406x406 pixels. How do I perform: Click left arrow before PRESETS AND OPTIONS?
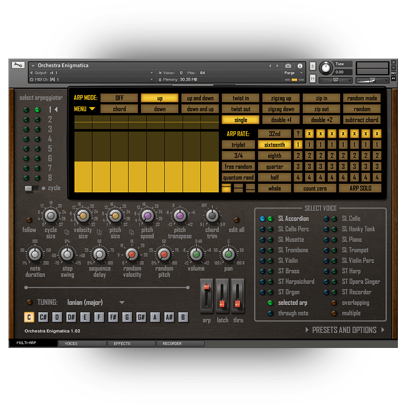click(x=307, y=330)
